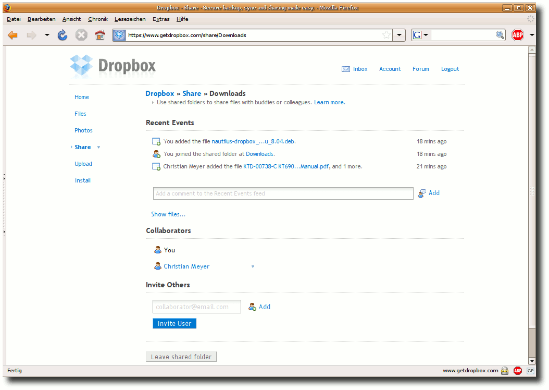
Task: Click the Invite User button
Action: tap(174, 323)
